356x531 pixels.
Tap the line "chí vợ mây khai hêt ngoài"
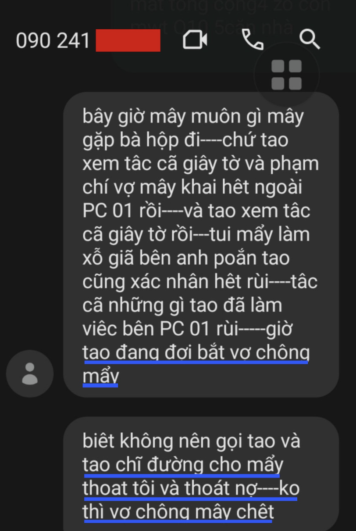(192, 187)
